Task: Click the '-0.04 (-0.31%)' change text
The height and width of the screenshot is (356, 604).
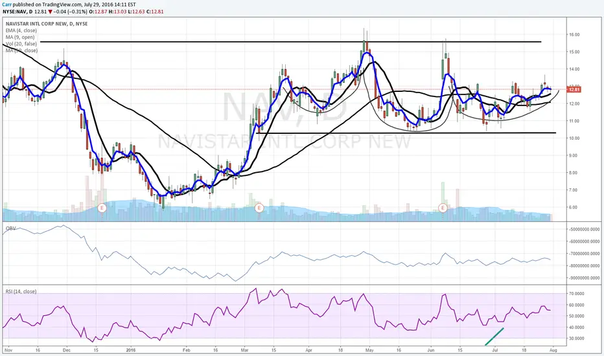Action: click(x=71, y=12)
